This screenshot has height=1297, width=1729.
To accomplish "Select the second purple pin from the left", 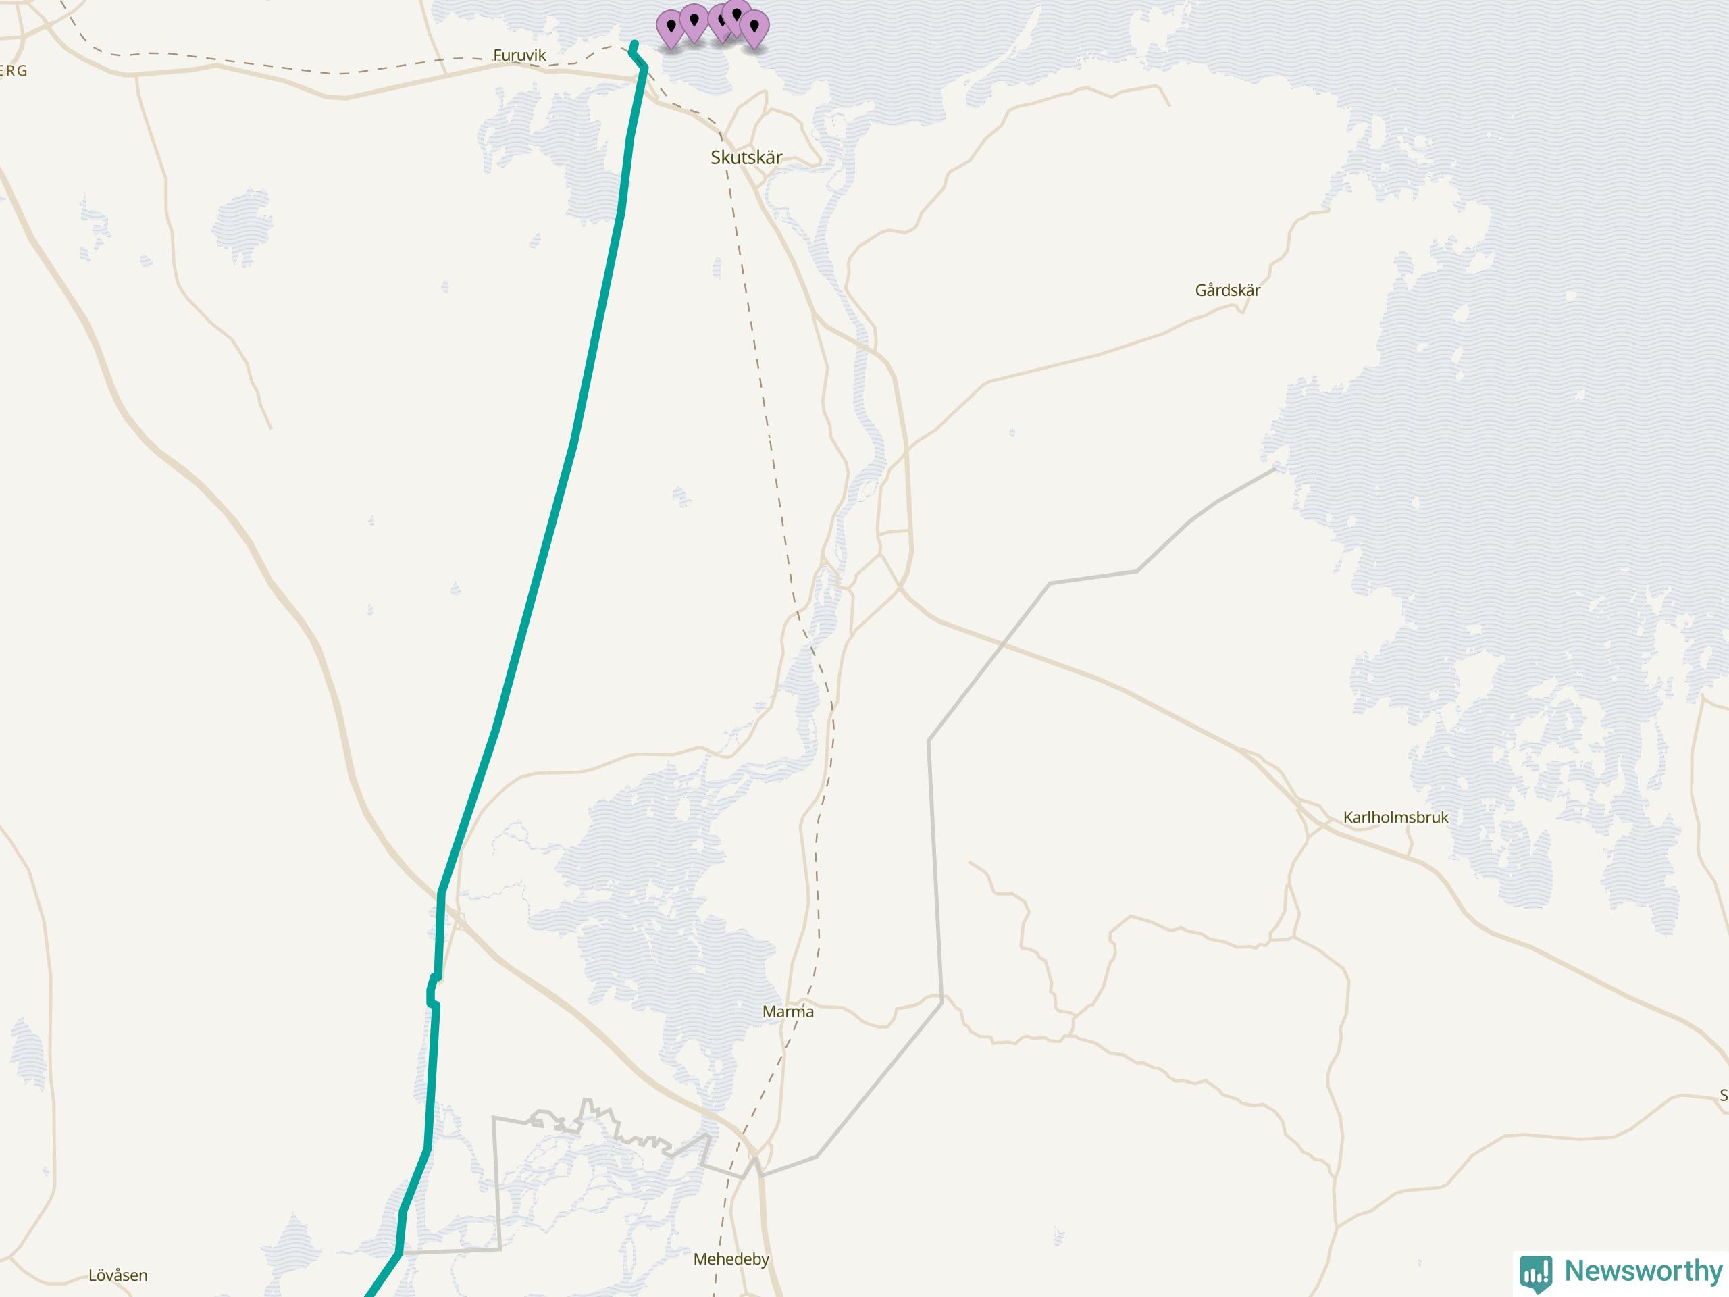I will (694, 24).
